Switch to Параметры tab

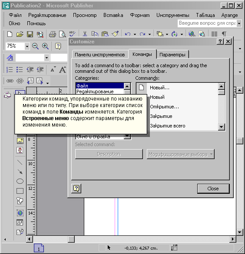click(x=172, y=55)
